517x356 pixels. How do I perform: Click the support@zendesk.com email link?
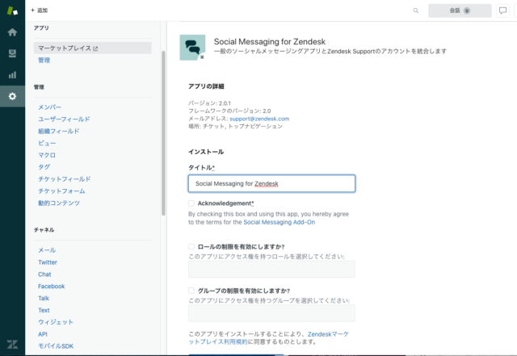(x=259, y=119)
